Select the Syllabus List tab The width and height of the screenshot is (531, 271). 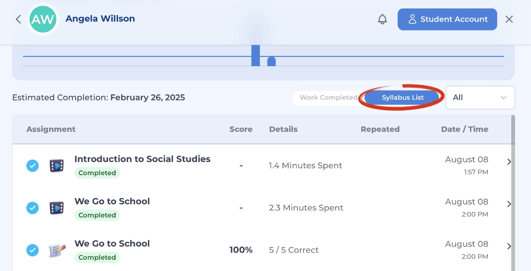(x=403, y=97)
